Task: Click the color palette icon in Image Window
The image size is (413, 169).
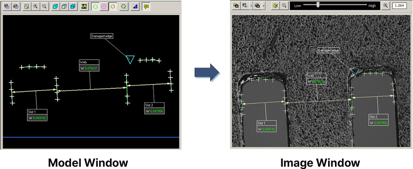Action: click(275, 6)
